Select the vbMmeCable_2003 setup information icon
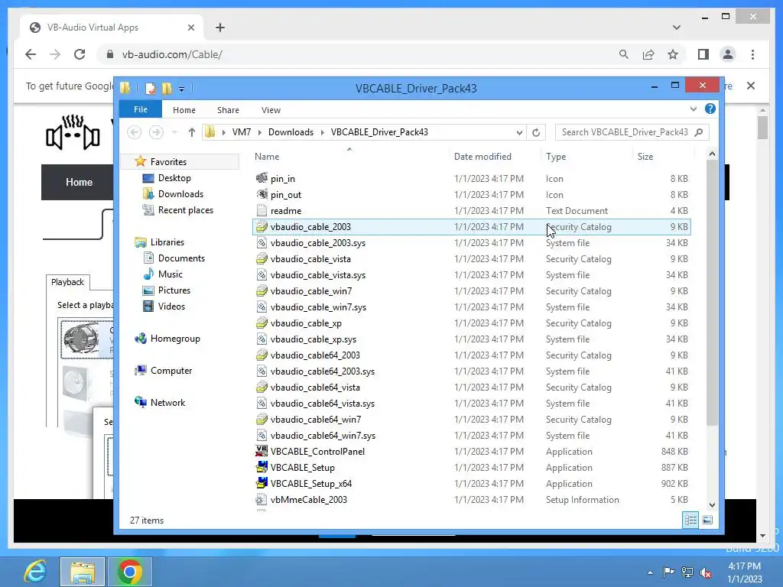This screenshot has width=783, height=587. pyautogui.click(x=262, y=499)
